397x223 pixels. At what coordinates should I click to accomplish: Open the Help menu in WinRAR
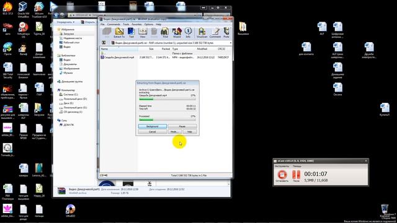point(159,24)
